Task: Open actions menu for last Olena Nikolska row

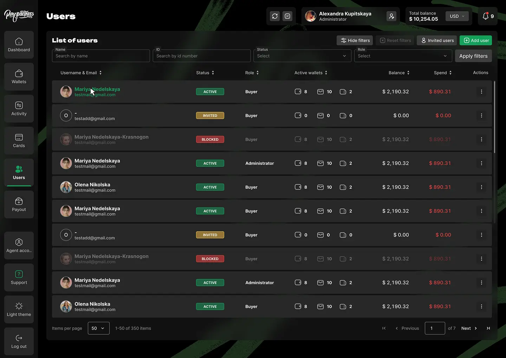Action: coord(481,306)
